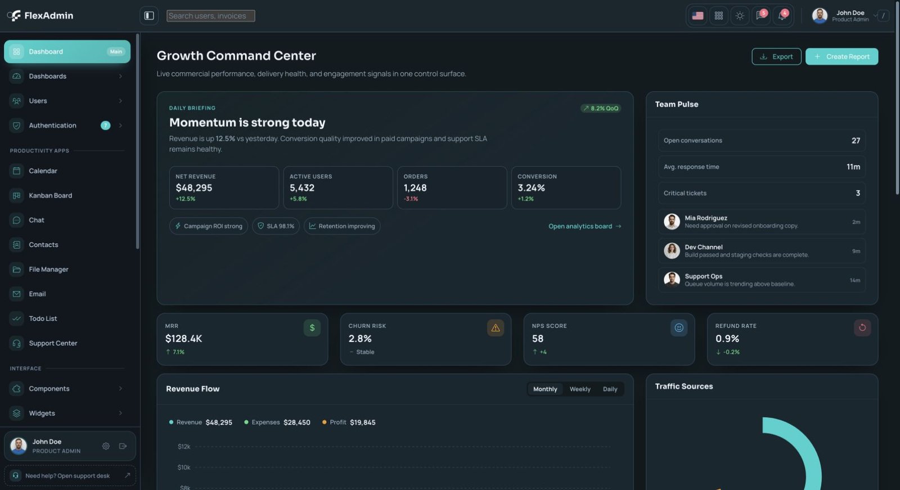Open the apps grid menu
The image size is (900, 490).
(x=719, y=16)
